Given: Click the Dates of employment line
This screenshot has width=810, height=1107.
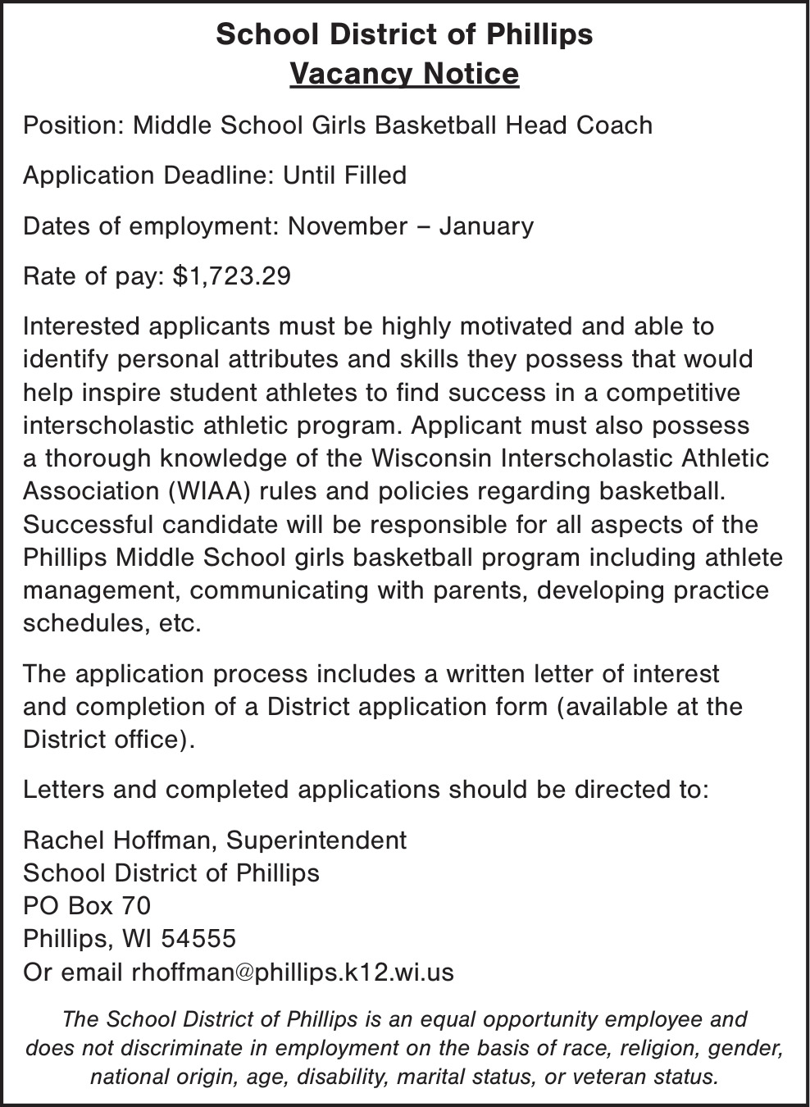Looking at the screenshot, I should click(278, 225).
